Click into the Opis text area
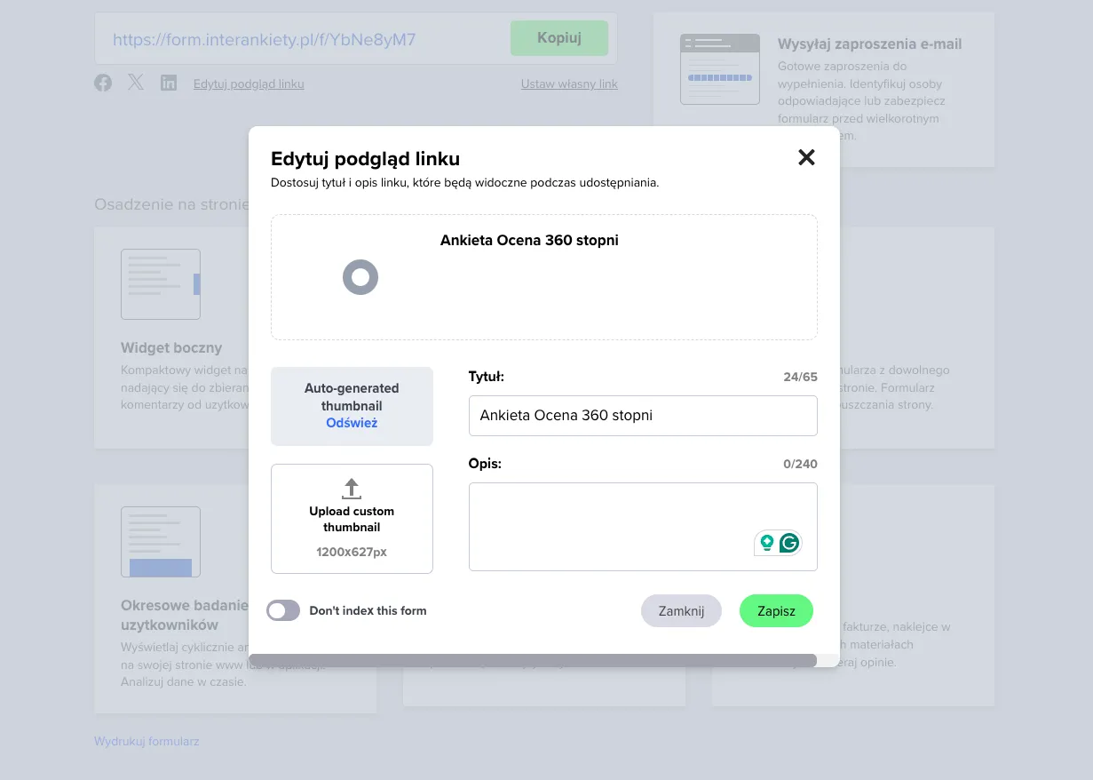This screenshot has height=780, width=1093. [x=643, y=527]
